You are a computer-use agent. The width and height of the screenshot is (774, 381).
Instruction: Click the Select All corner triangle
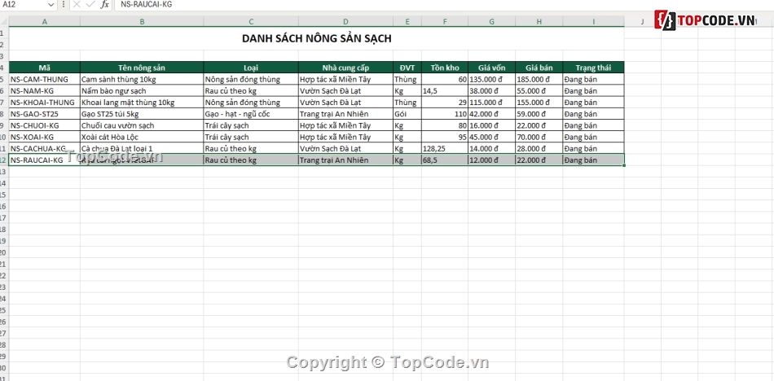[x=4, y=21]
